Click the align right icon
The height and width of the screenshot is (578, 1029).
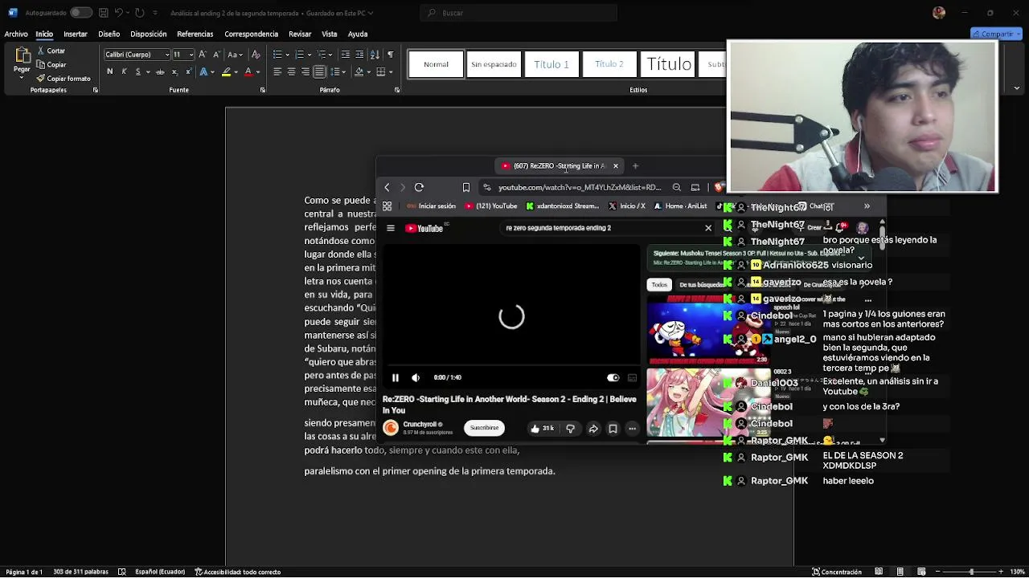305,72
